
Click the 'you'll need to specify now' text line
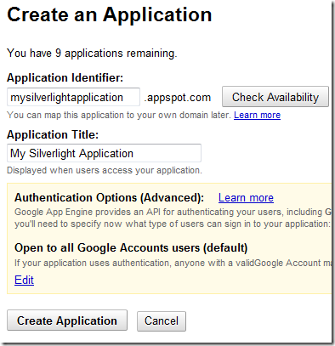click(x=173, y=224)
